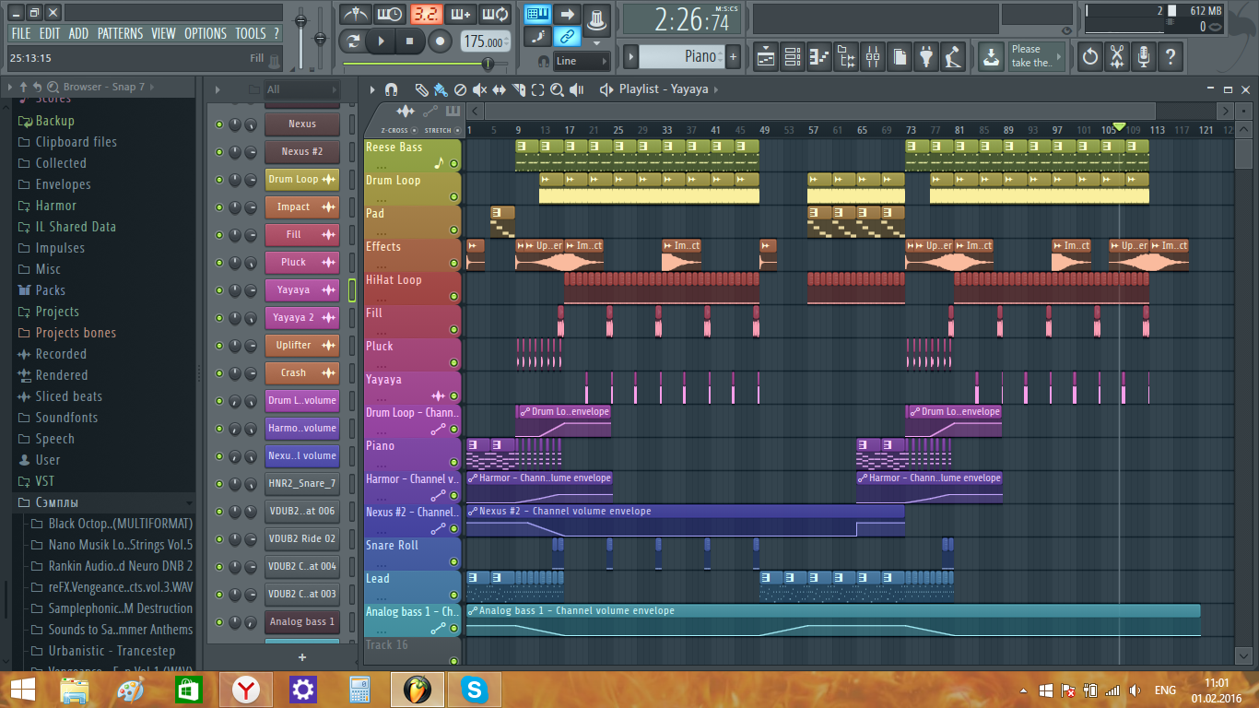Open the PATTERNS menu
This screenshot has height=708, width=1259.
pyautogui.click(x=121, y=33)
